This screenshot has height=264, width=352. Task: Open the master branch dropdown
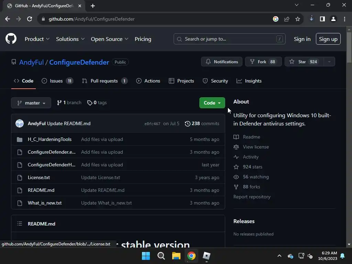[x=31, y=103]
